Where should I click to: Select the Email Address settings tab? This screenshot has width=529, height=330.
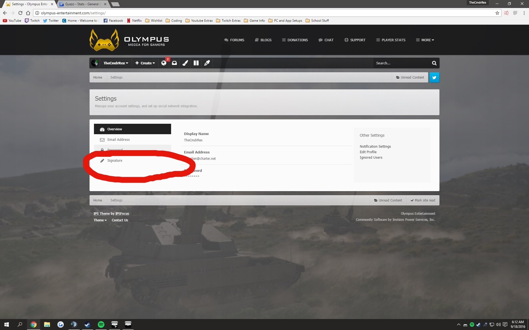(118, 139)
